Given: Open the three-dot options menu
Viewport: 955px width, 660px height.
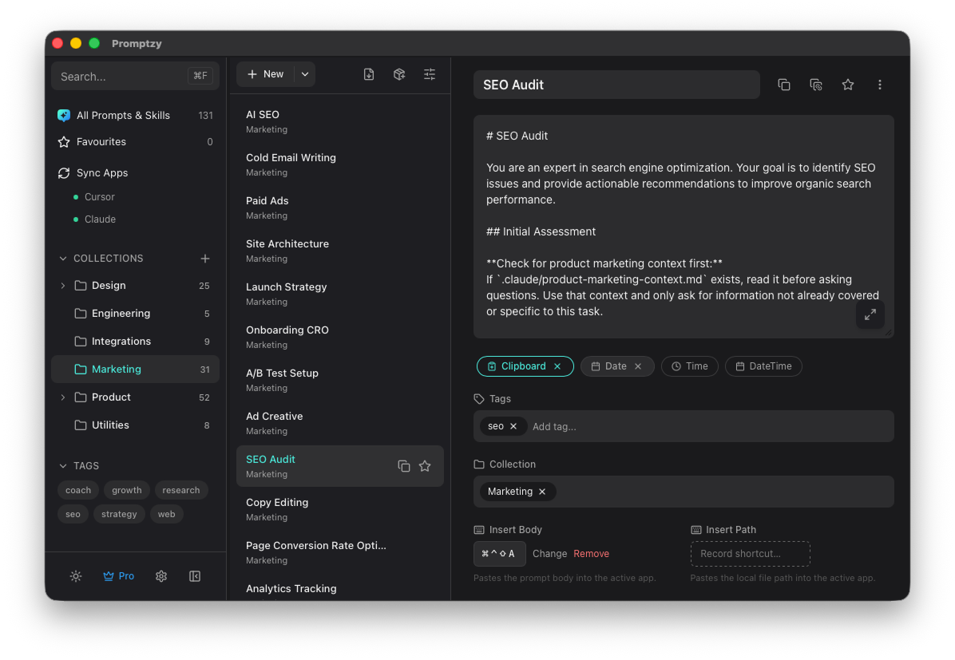Looking at the screenshot, I should 879,84.
